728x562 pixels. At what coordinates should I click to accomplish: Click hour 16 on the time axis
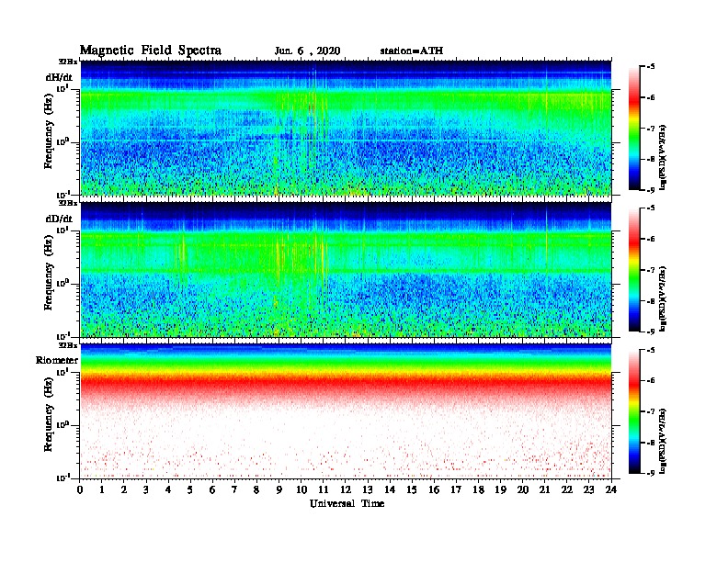(x=434, y=490)
